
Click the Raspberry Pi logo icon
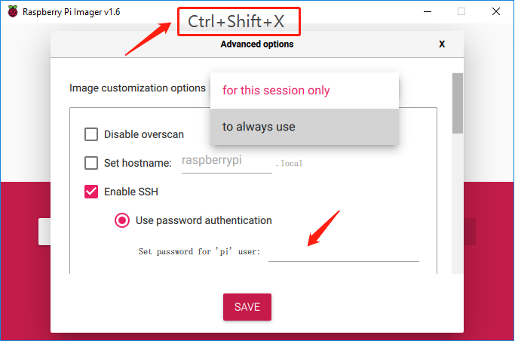(x=11, y=12)
